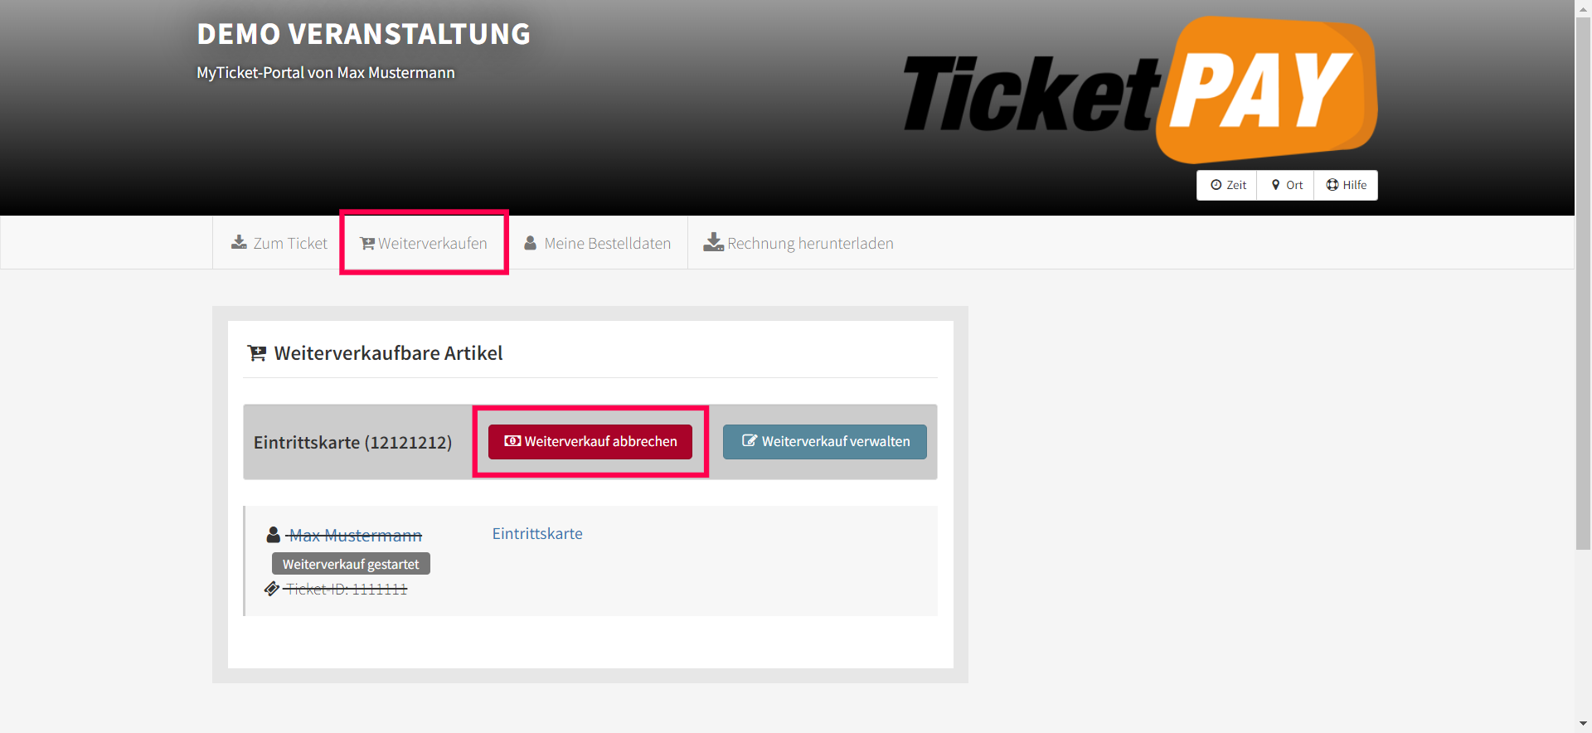Open the Hilfe button
The height and width of the screenshot is (733, 1592).
click(1346, 185)
